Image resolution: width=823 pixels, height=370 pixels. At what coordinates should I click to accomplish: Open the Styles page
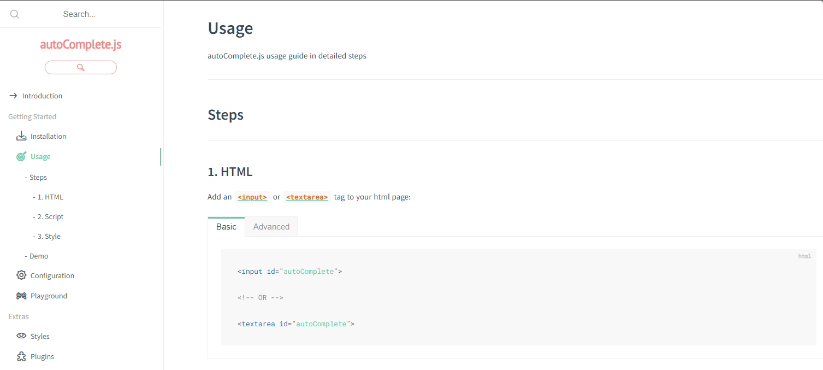[40, 336]
